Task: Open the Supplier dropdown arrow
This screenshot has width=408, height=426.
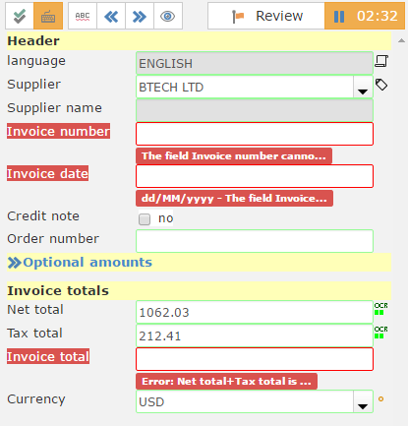Action: point(363,88)
